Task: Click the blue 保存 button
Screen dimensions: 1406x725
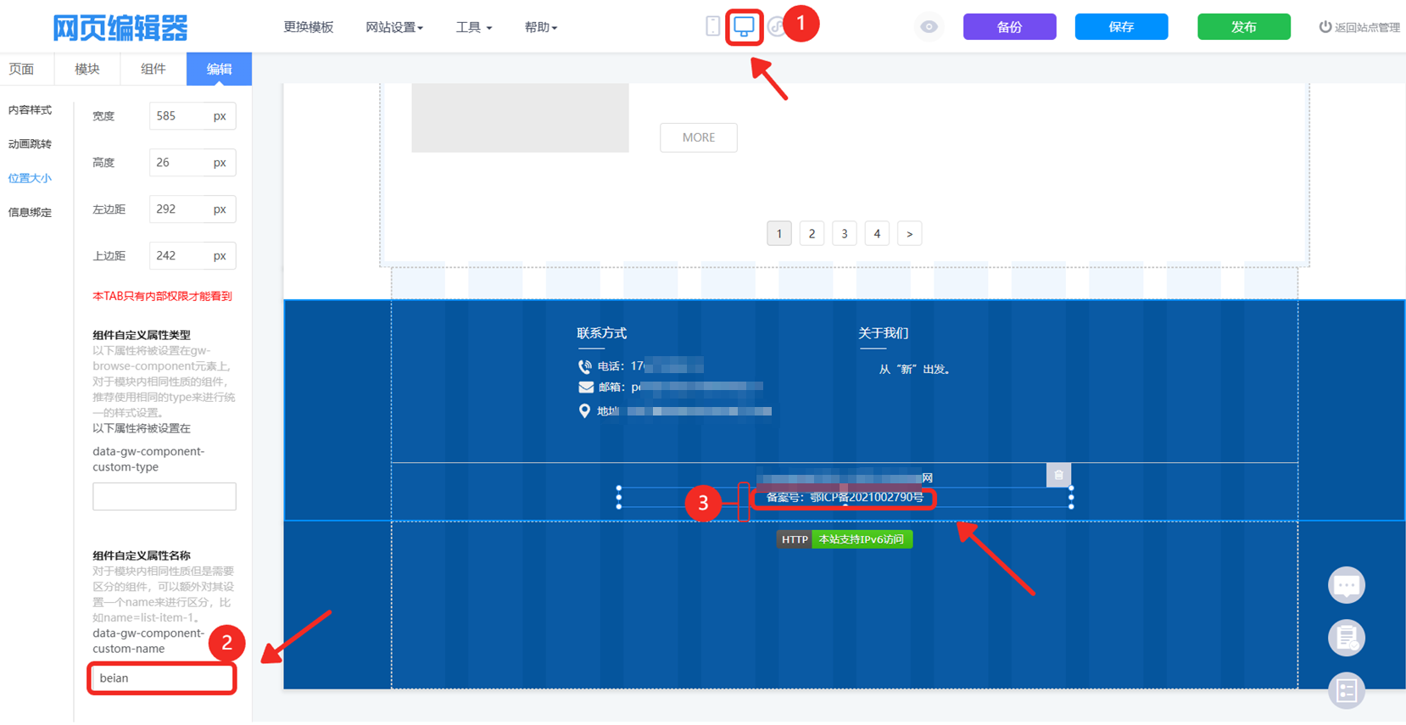Action: 1121,27
